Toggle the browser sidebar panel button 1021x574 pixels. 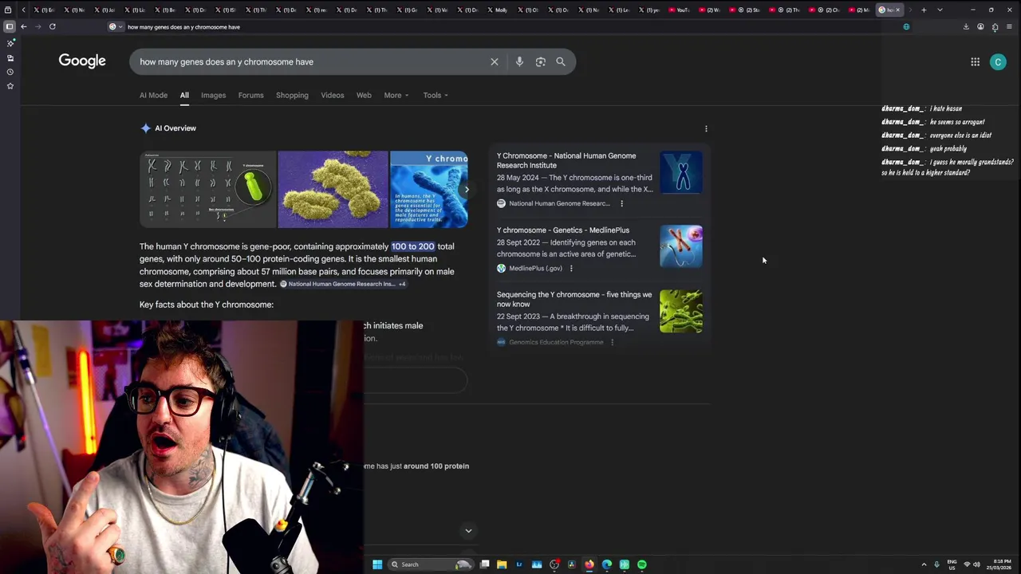10,26
